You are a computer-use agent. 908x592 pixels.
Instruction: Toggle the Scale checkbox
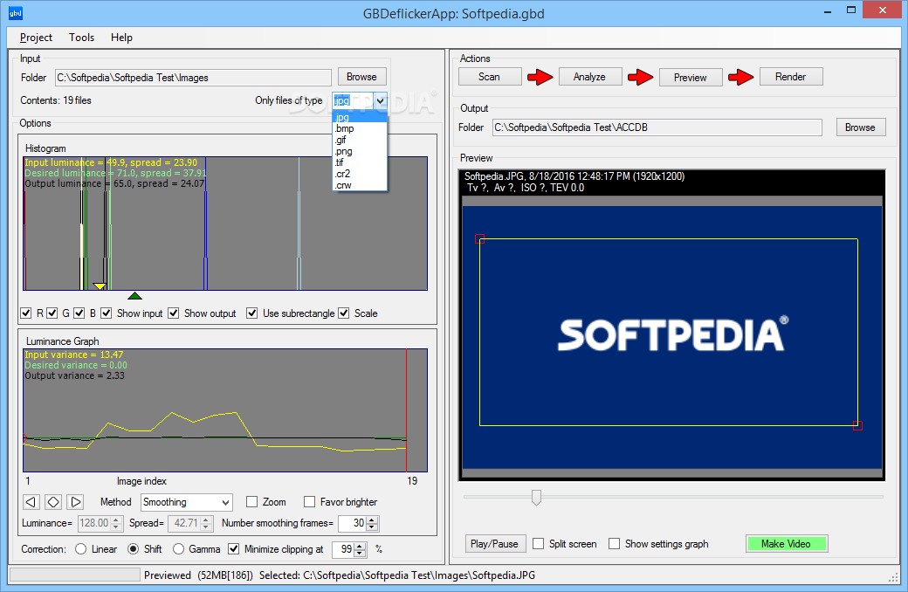[344, 313]
